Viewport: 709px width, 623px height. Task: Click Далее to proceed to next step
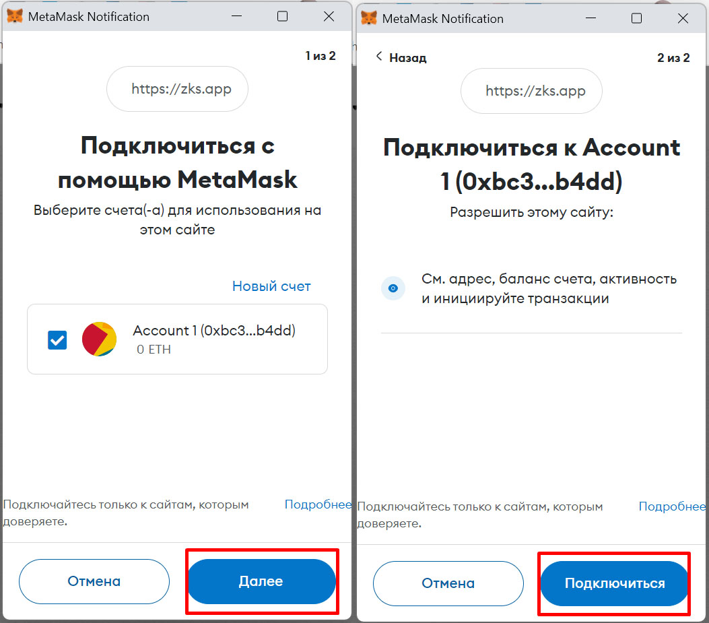point(261,582)
